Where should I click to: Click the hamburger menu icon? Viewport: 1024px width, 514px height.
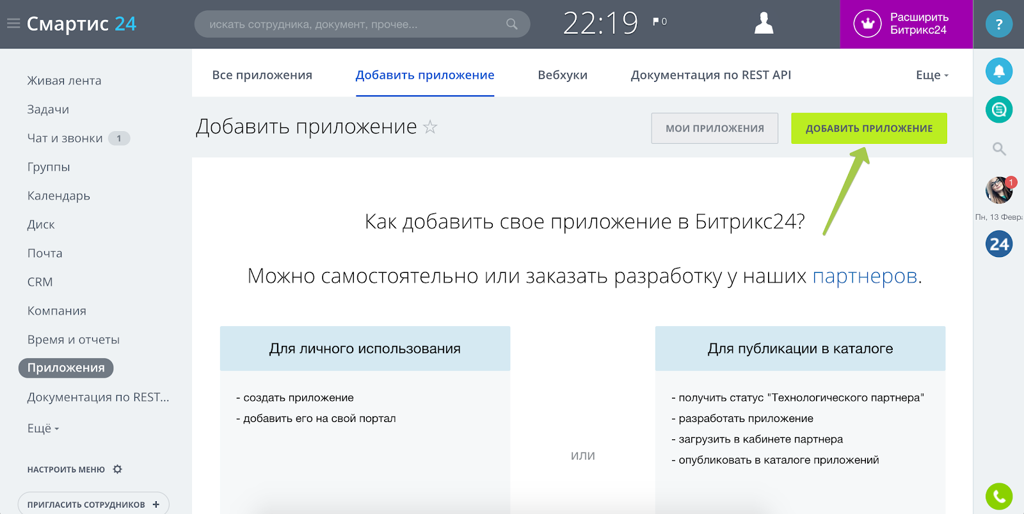pos(13,24)
